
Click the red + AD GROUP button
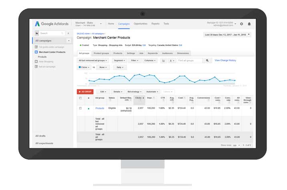tap(85, 92)
